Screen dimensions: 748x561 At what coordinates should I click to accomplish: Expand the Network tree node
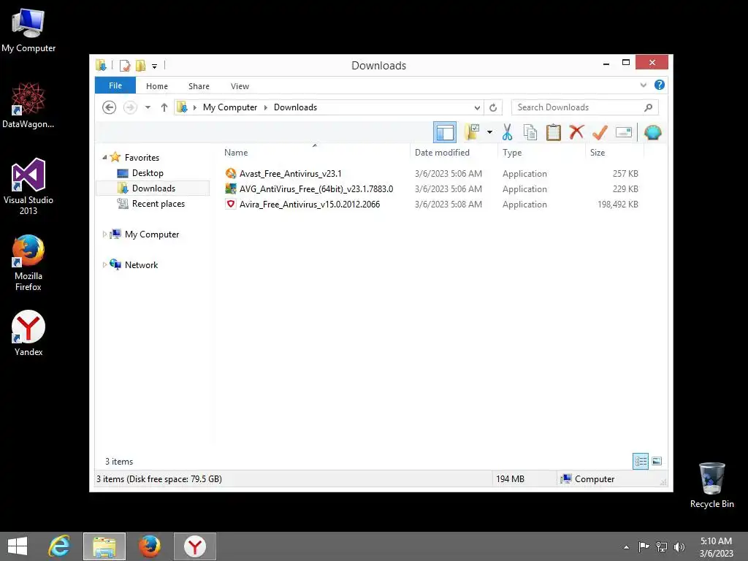tap(104, 264)
